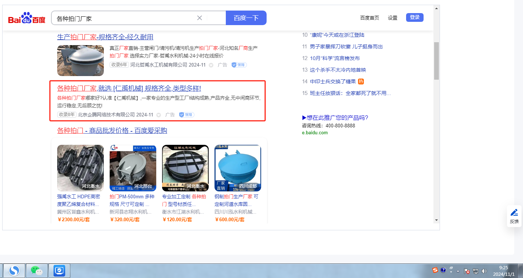Open Sogou browser from the taskbar

(14, 270)
